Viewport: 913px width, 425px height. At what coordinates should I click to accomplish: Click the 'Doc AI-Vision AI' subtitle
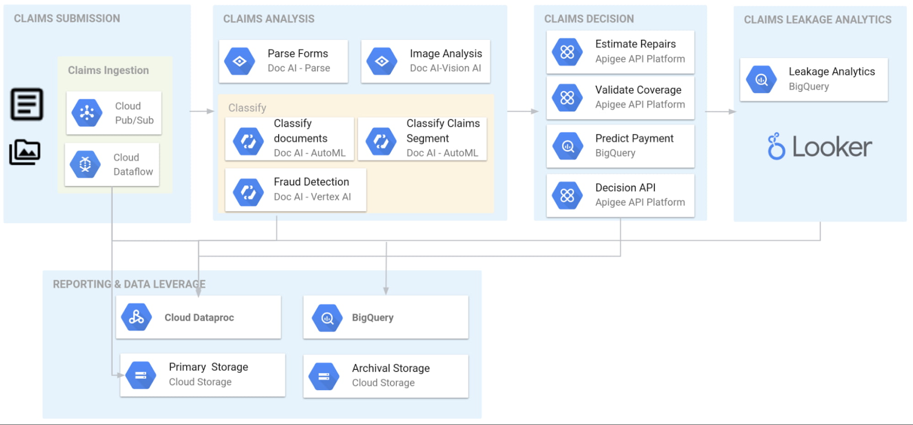tap(445, 68)
